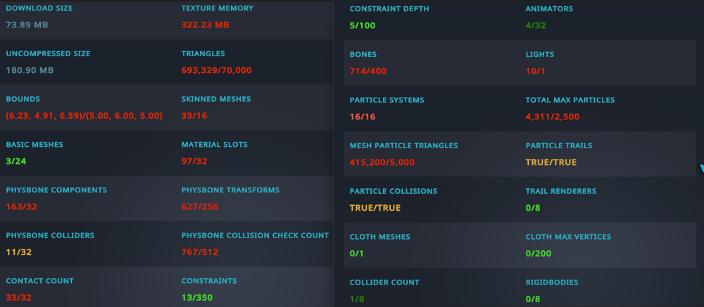The height and width of the screenshot is (307, 704).
Task: Select the 1/8 collider count value
Action: point(357,299)
